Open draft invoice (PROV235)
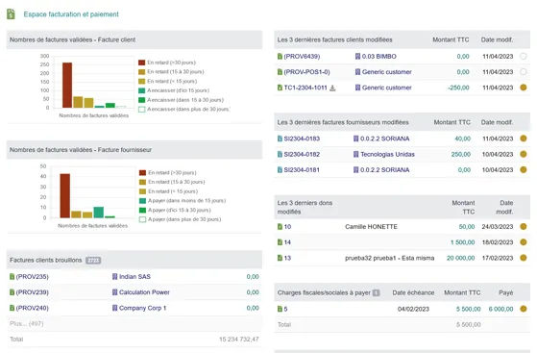This screenshot has width=537, height=353. tap(33, 277)
